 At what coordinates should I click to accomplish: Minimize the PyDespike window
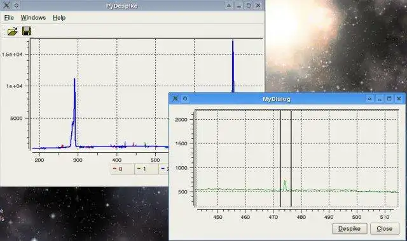point(238,6)
